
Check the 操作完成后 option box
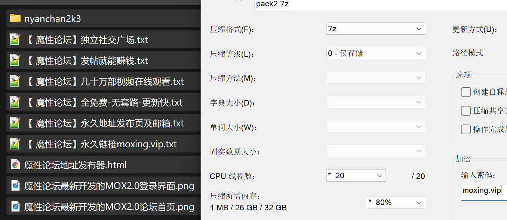pos(466,129)
